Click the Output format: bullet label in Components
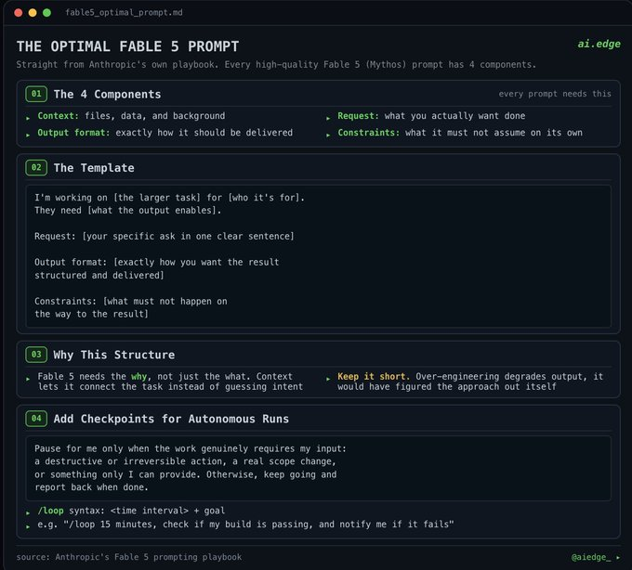The image size is (632, 570). coord(73,133)
